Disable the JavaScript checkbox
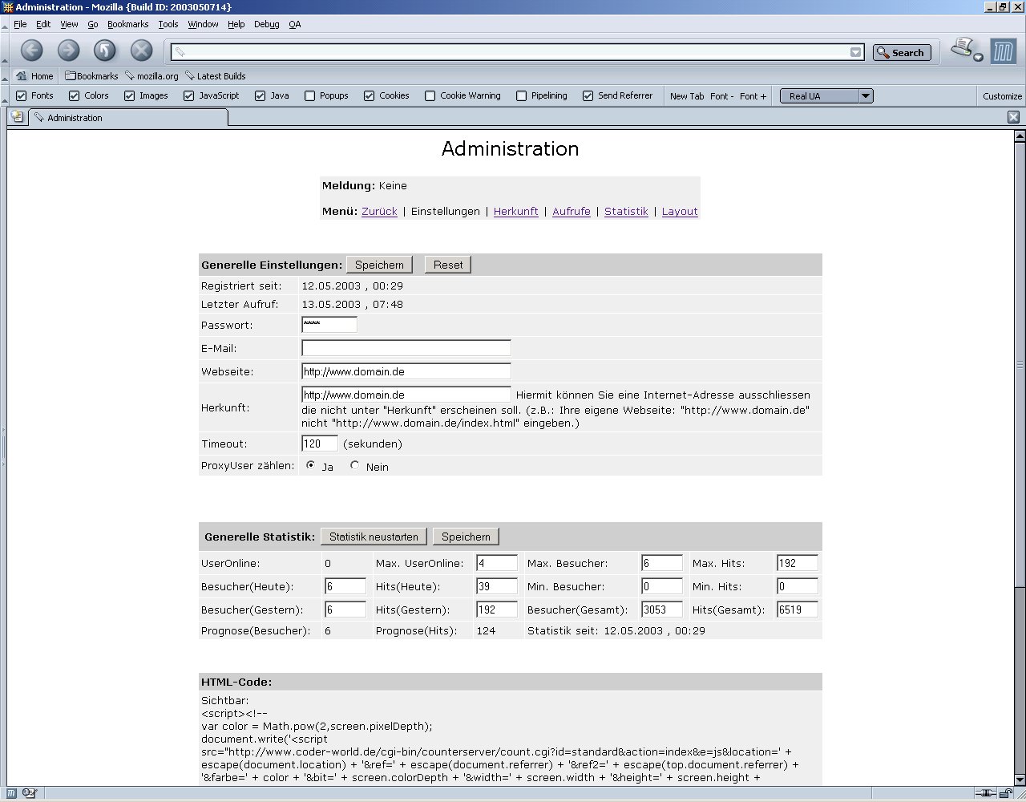Image resolution: width=1026 pixels, height=802 pixels. pyautogui.click(x=189, y=95)
